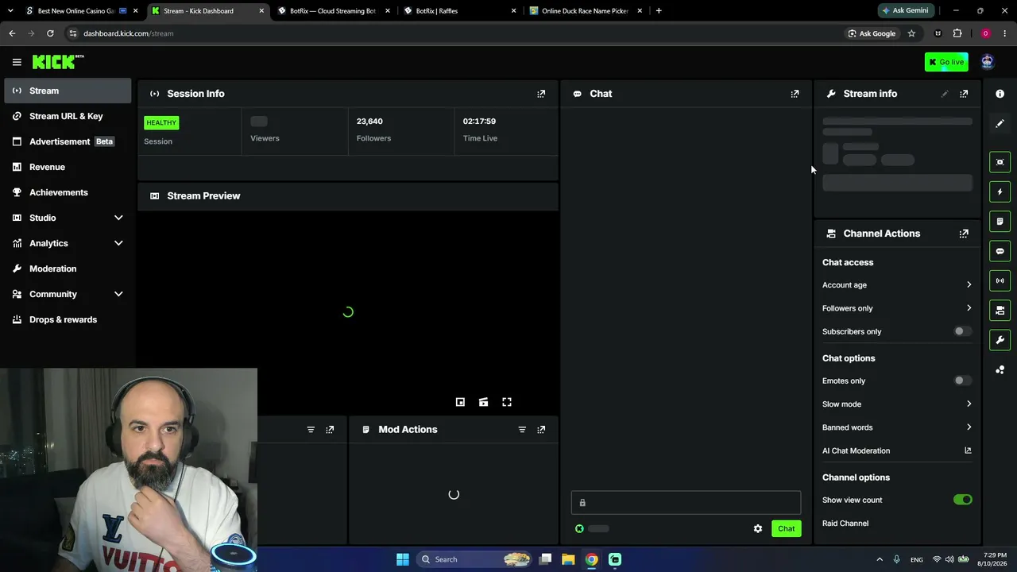The height and width of the screenshot is (572, 1017).
Task: Open Account age options
Action: tap(897, 285)
